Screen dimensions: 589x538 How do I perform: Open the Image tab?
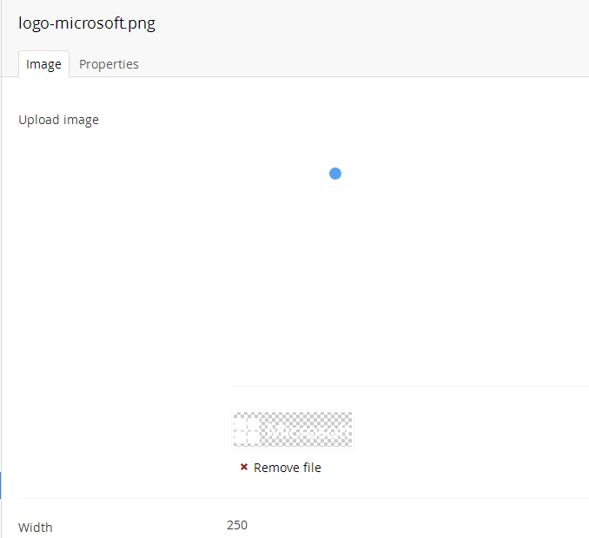click(43, 64)
